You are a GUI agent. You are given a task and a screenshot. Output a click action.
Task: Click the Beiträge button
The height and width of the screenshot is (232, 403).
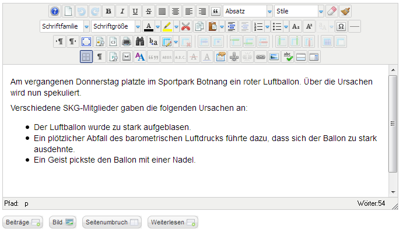click(x=23, y=222)
